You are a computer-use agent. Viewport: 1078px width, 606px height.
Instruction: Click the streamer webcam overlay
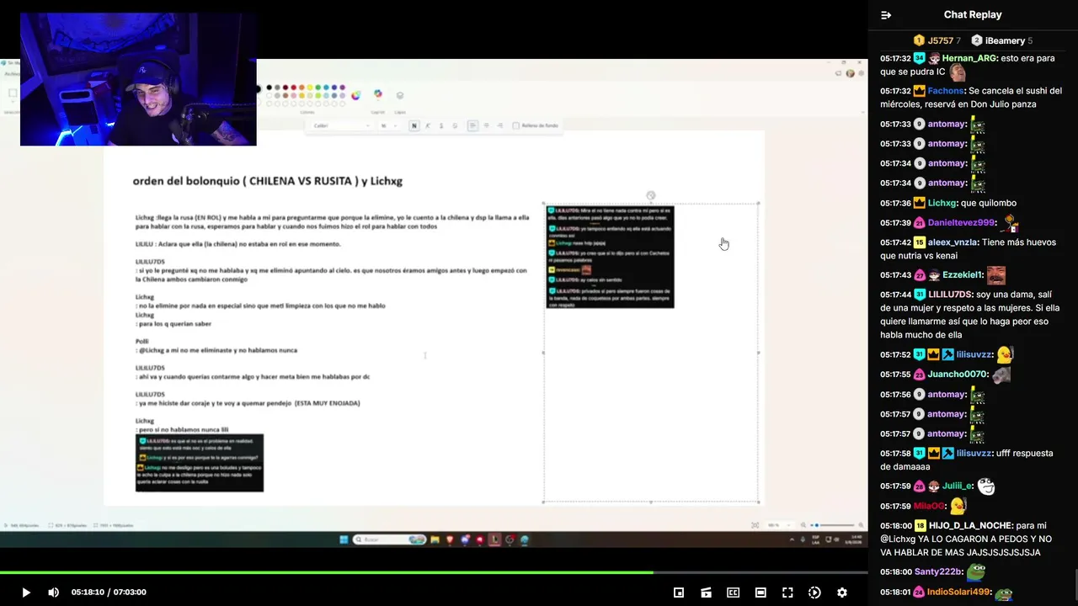[x=138, y=79]
